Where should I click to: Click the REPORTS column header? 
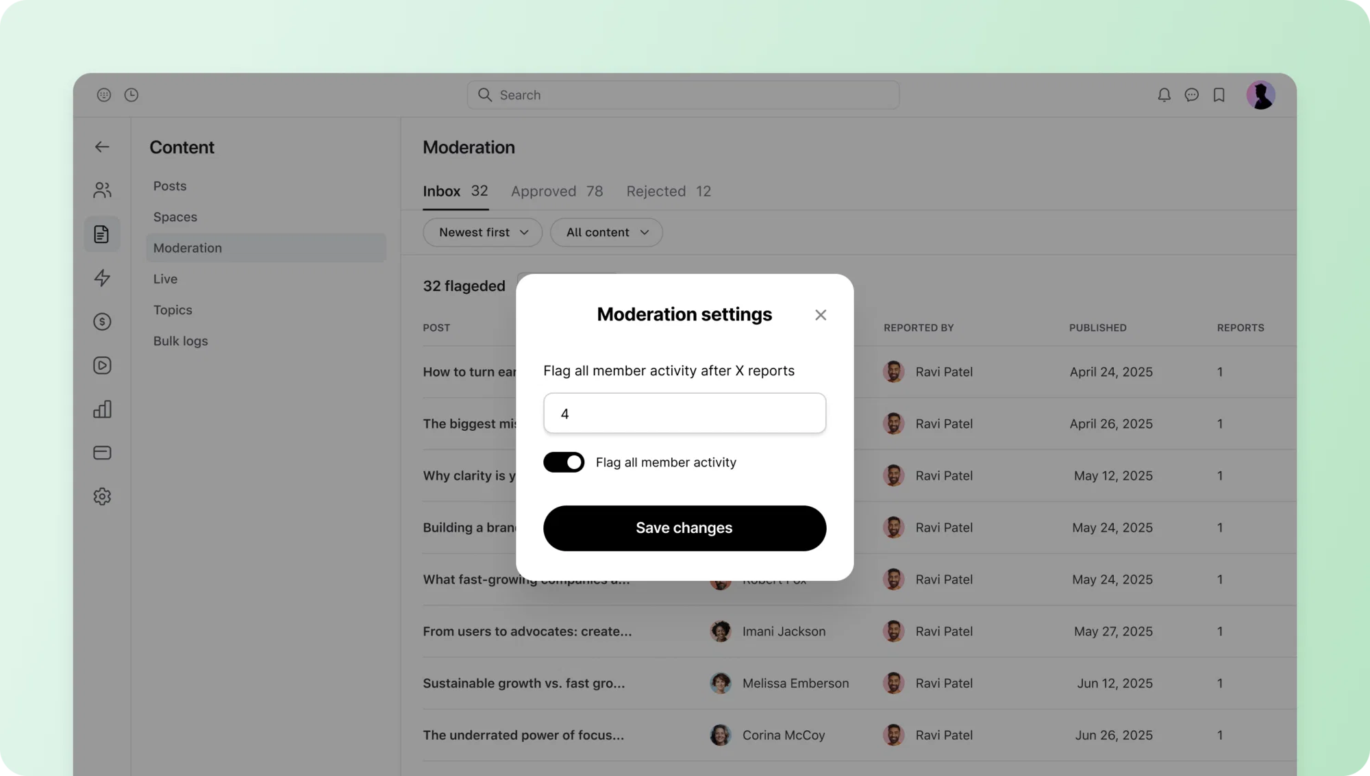[1241, 328]
